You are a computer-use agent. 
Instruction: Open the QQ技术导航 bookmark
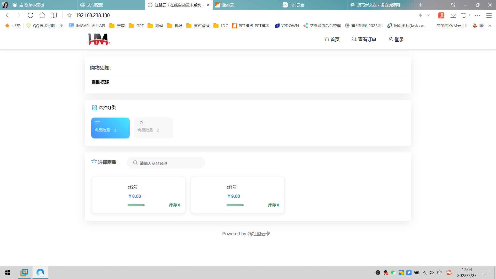coord(45,26)
